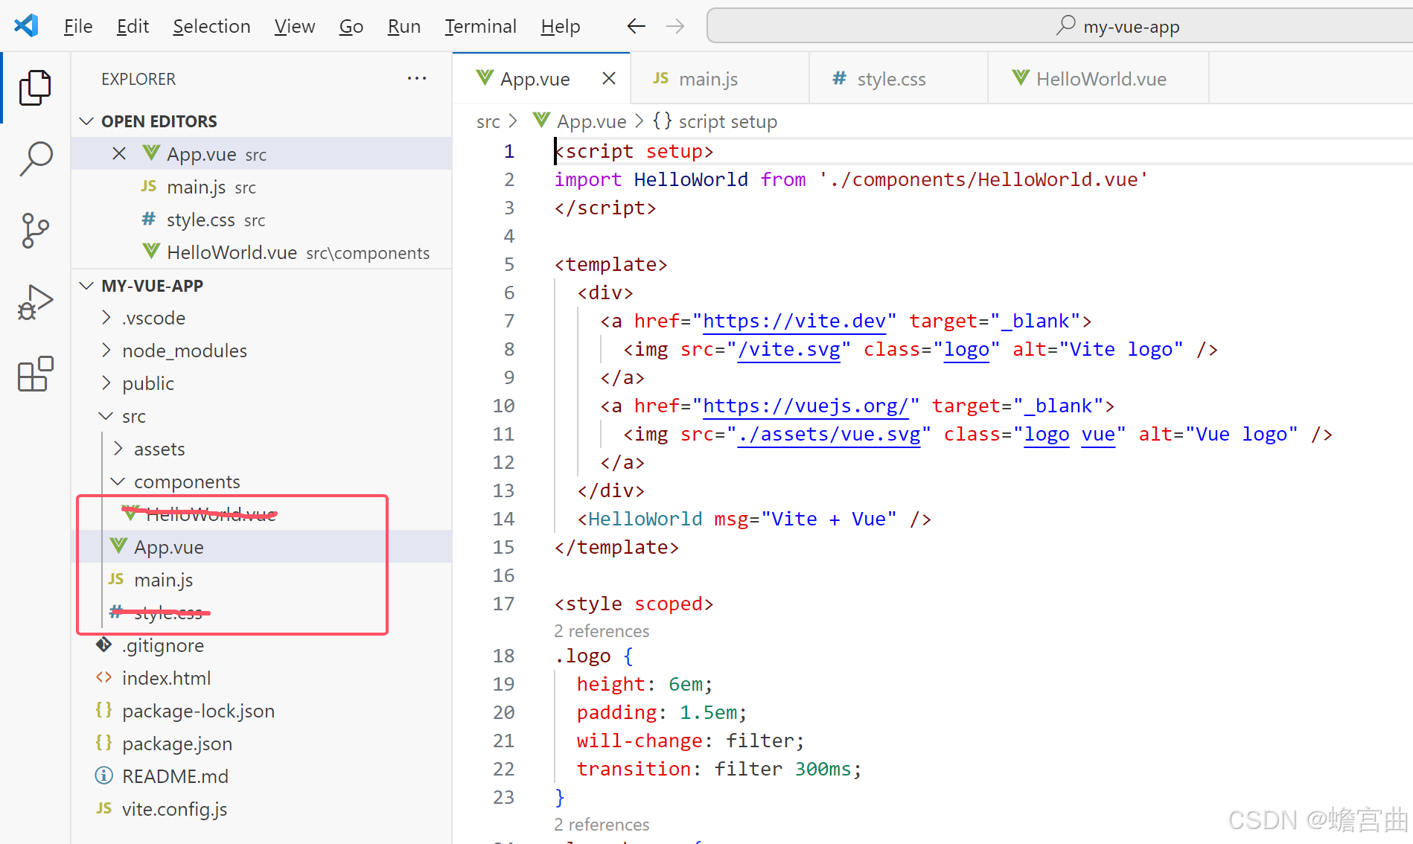Viewport: 1413px width, 844px height.
Task: Open the Selection menu
Action: pos(211,26)
